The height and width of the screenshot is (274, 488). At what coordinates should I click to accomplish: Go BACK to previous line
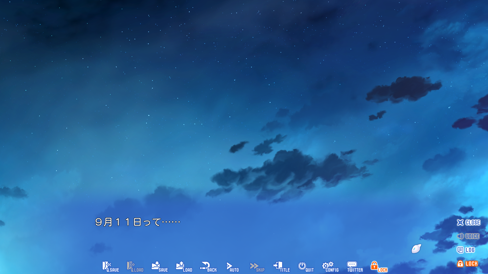point(208,267)
